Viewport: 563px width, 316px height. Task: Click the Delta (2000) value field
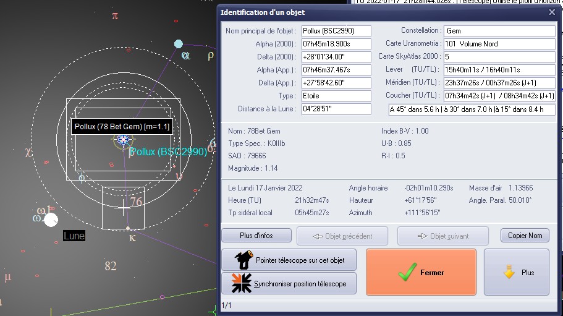point(336,57)
